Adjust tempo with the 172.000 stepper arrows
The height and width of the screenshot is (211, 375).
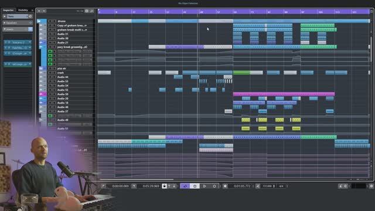pyautogui.click(x=274, y=186)
